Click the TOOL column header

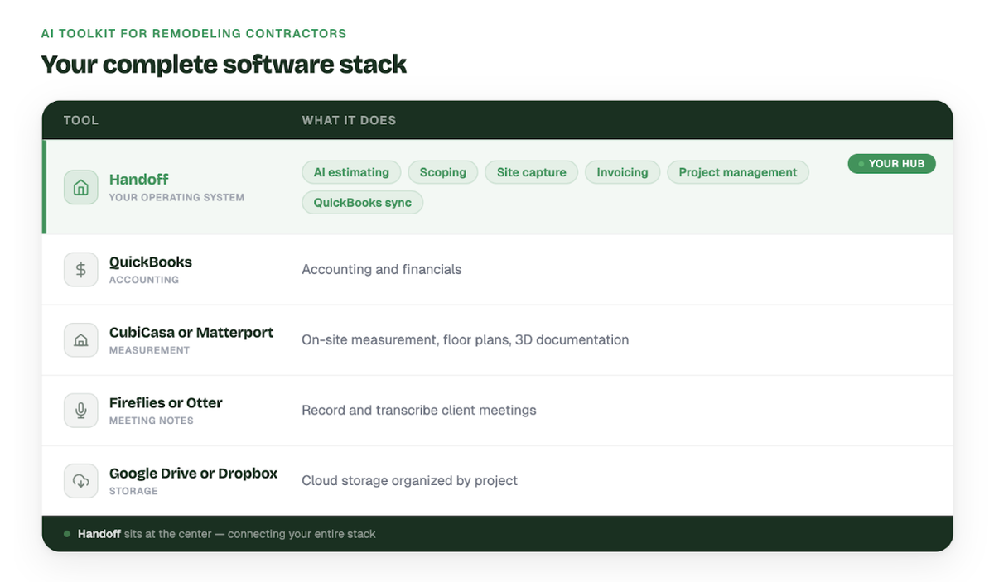pos(81,120)
